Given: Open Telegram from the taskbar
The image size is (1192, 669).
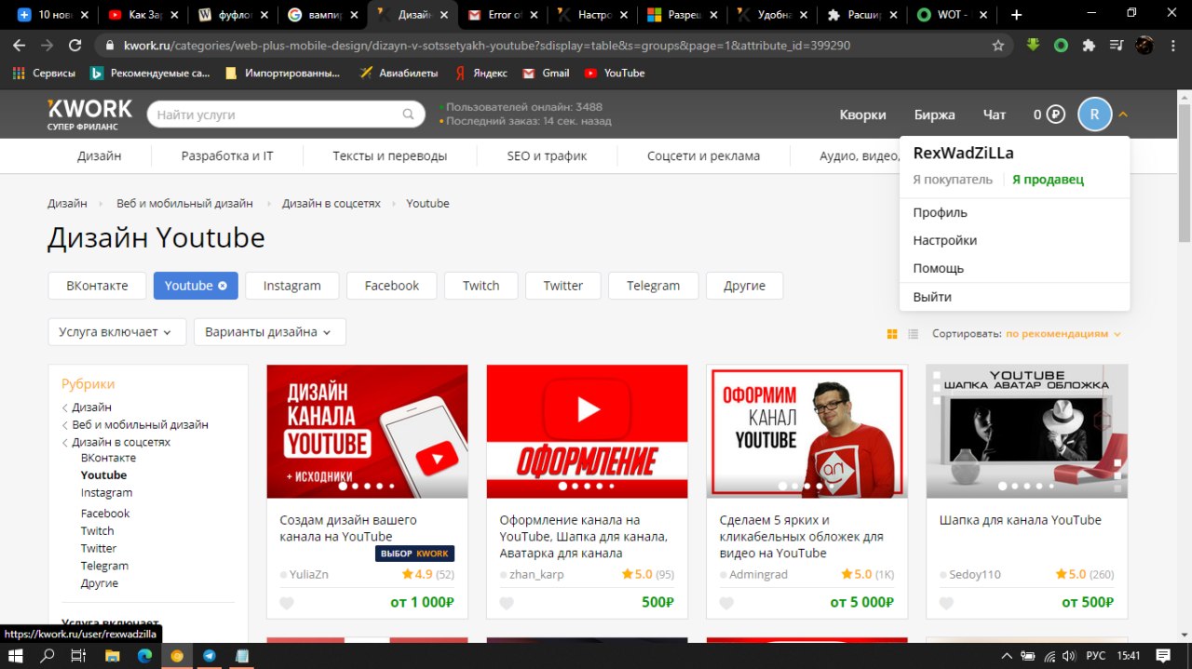Looking at the screenshot, I should coord(209,655).
